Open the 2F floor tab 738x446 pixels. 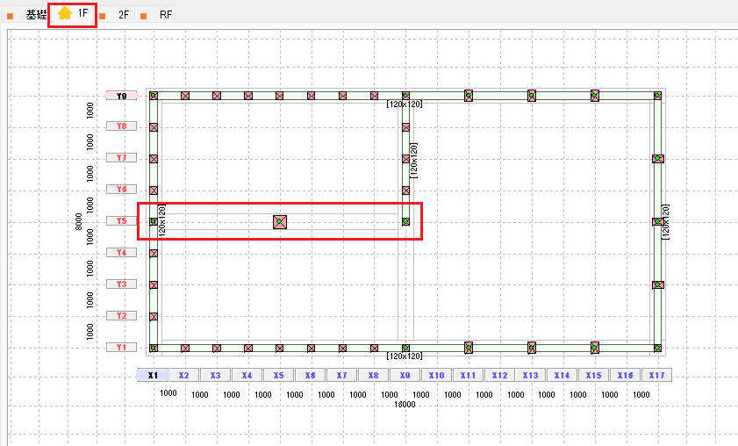(124, 15)
